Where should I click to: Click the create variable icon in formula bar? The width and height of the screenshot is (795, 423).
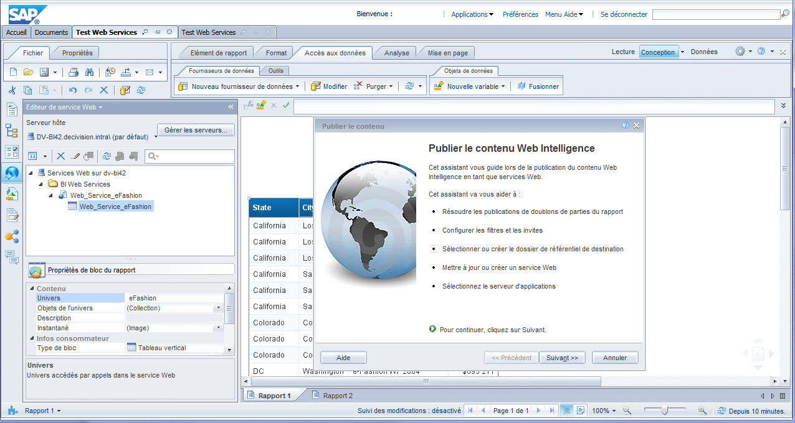pos(261,105)
